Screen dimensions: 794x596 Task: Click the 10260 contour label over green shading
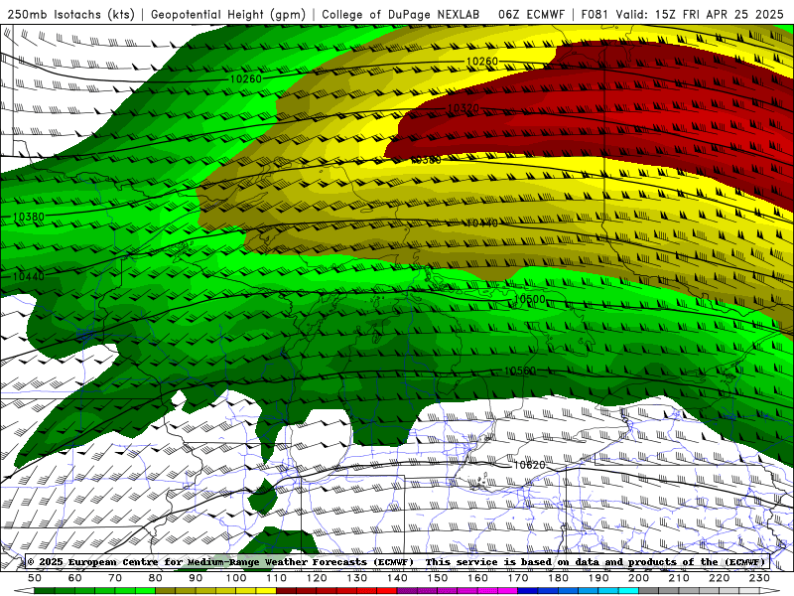click(x=245, y=79)
